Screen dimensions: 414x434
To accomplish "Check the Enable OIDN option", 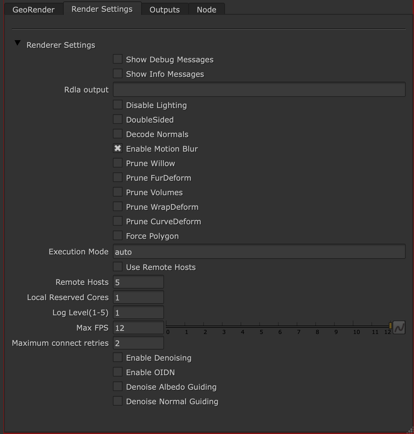I will coord(118,372).
